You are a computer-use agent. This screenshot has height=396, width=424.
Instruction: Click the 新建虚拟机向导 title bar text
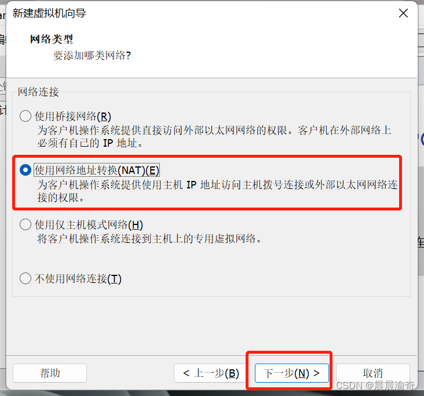(49, 13)
